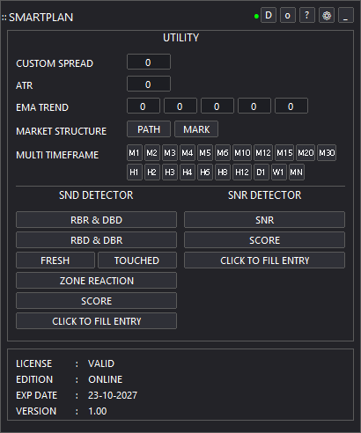The image size is (361, 433).
Task: Click the expiry date '23-10-2027'
Action: (113, 395)
